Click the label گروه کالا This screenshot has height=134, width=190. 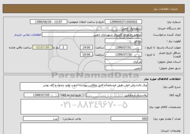click(175, 95)
